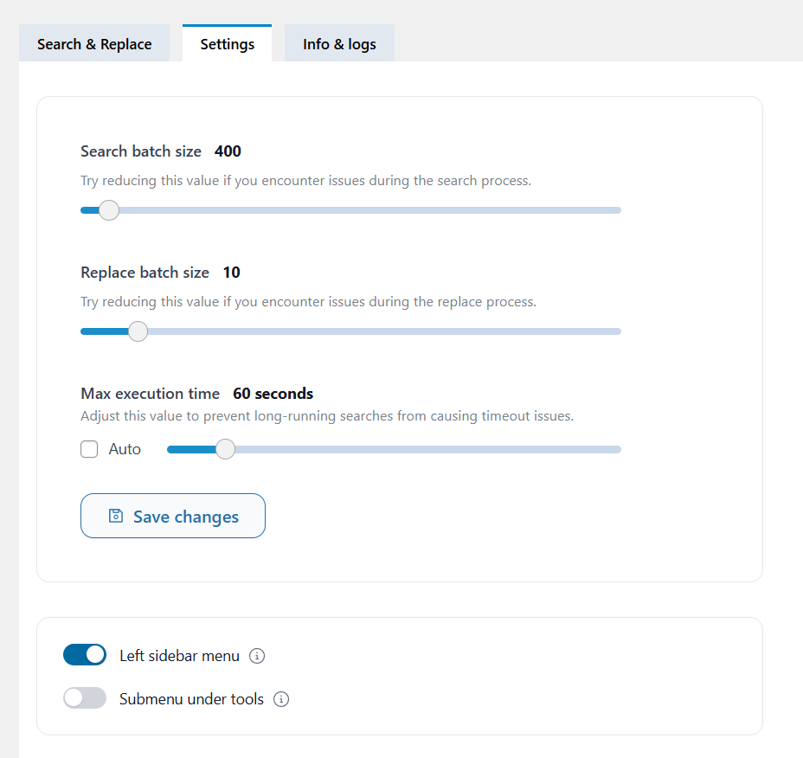Click the 10 value next to Replace batch size
The width and height of the screenshot is (803, 758).
click(x=231, y=272)
